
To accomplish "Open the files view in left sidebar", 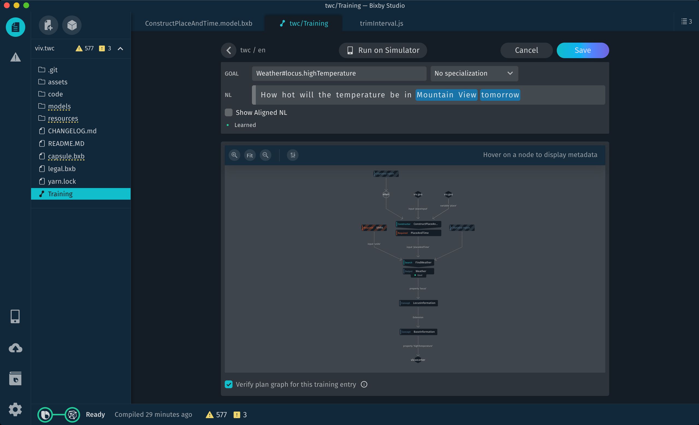I will click(x=15, y=27).
